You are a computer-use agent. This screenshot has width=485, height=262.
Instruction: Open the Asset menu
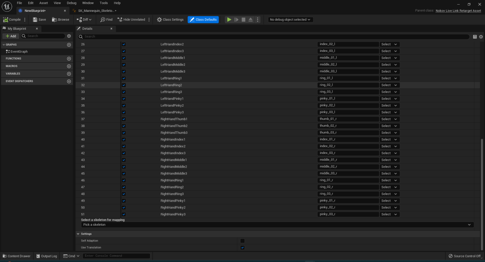coord(44,3)
